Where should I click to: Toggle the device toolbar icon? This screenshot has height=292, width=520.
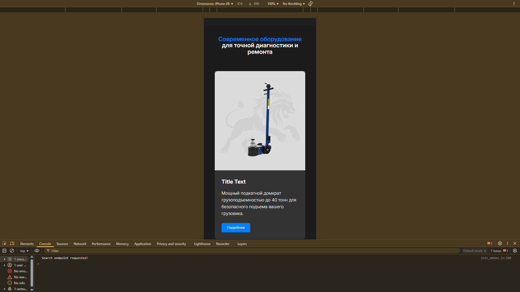[12, 244]
